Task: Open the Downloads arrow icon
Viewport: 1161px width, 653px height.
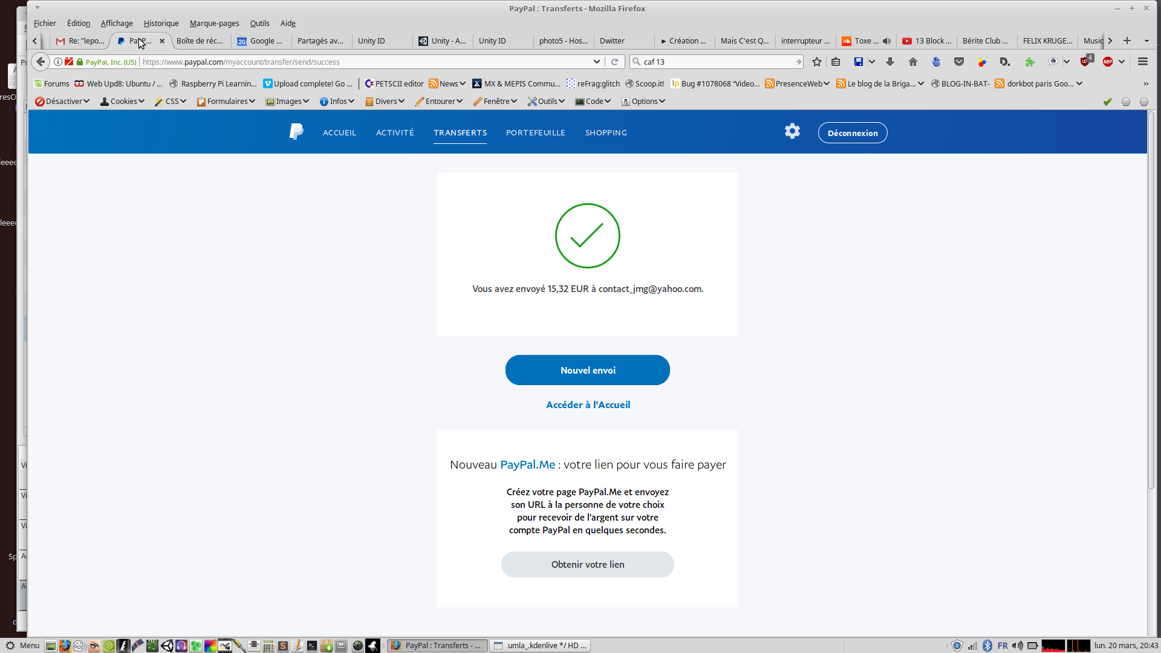Action: tap(890, 62)
